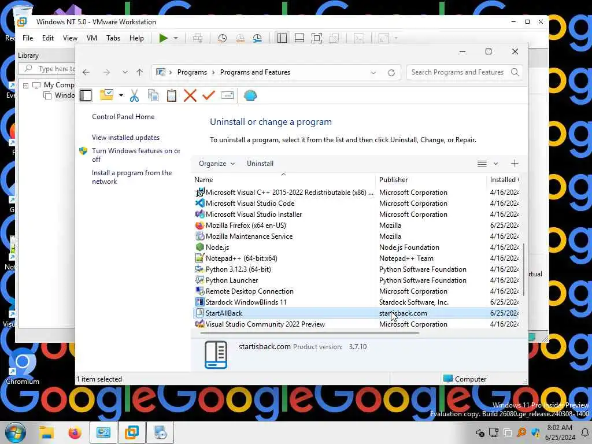The width and height of the screenshot is (592, 444).
Task: Click the blue shell icon in the toolbar
Action: pyautogui.click(x=250, y=95)
